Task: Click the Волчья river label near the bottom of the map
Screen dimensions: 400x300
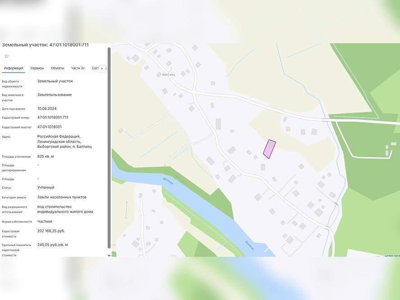Action: tap(250, 245)
